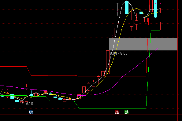Click the tall red hollow candle right of 6.18 low
The width and height of the screenshot is (182, 121).
coord(27,94)
